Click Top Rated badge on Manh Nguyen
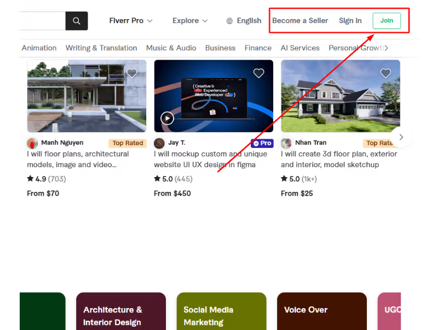 pos(128,143)
